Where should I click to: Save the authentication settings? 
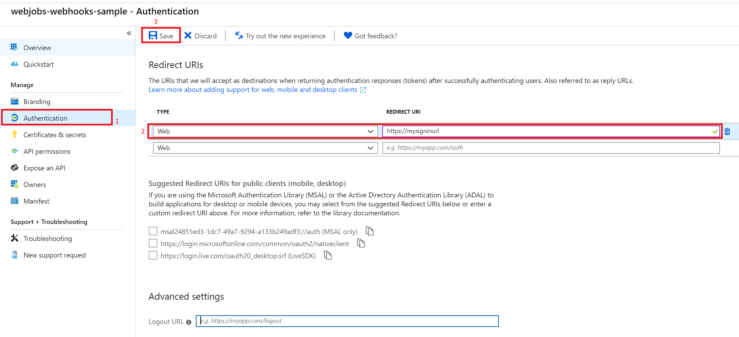(161, 36)
